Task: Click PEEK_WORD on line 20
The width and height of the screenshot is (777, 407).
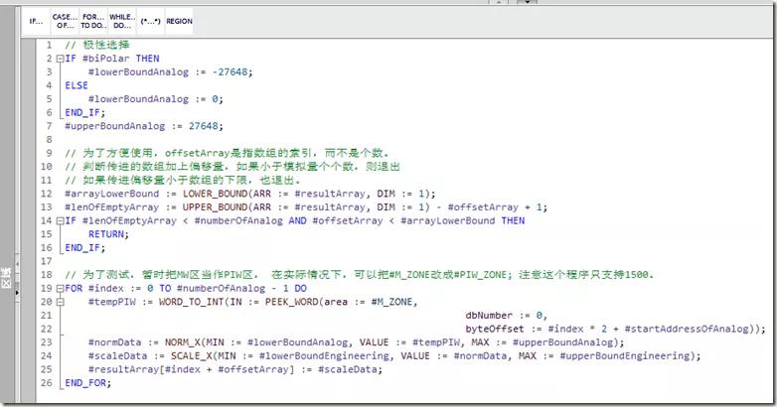Action: (x=291, y=302)
